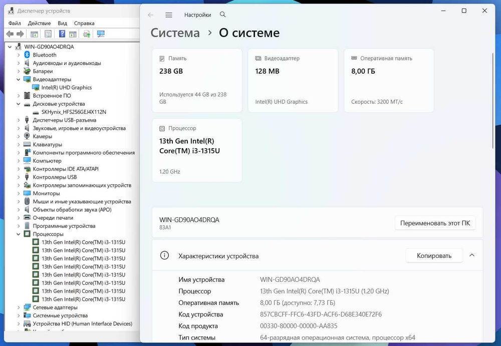Open the Оперативная память 8,00 ГБ card
This screenshot has height=346, width=501.
pos(389,81)
